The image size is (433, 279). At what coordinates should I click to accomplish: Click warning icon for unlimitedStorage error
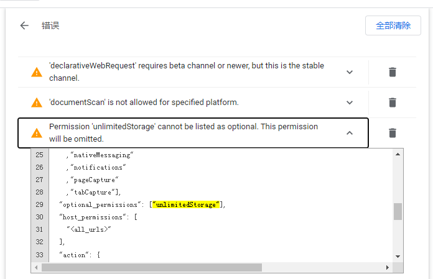pos(37,133)
